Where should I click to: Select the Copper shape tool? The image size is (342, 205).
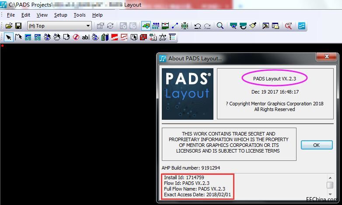click(x=28, y=37)
